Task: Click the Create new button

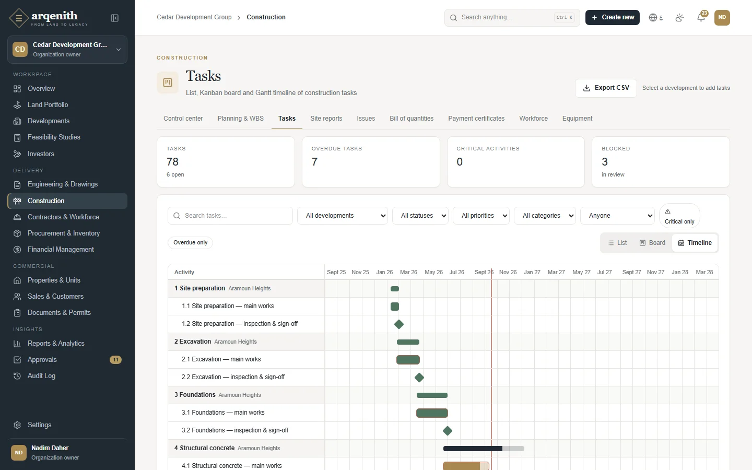Action: [613, 17]
